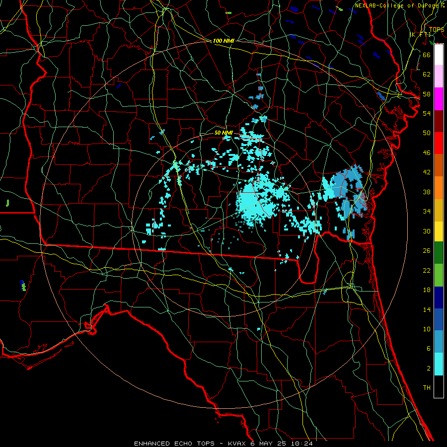This screenshot has height=447, width=447.
Task: Click the 10 legend value
Action: [427, 329]
